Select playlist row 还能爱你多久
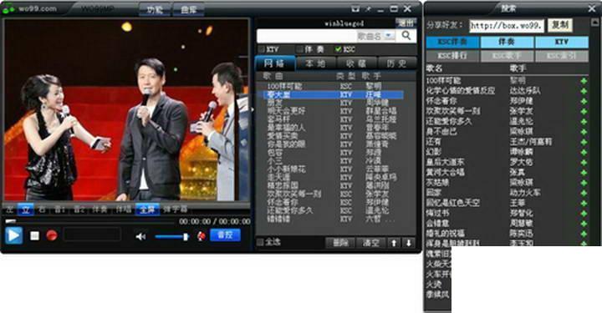 [x=334, y=210]
